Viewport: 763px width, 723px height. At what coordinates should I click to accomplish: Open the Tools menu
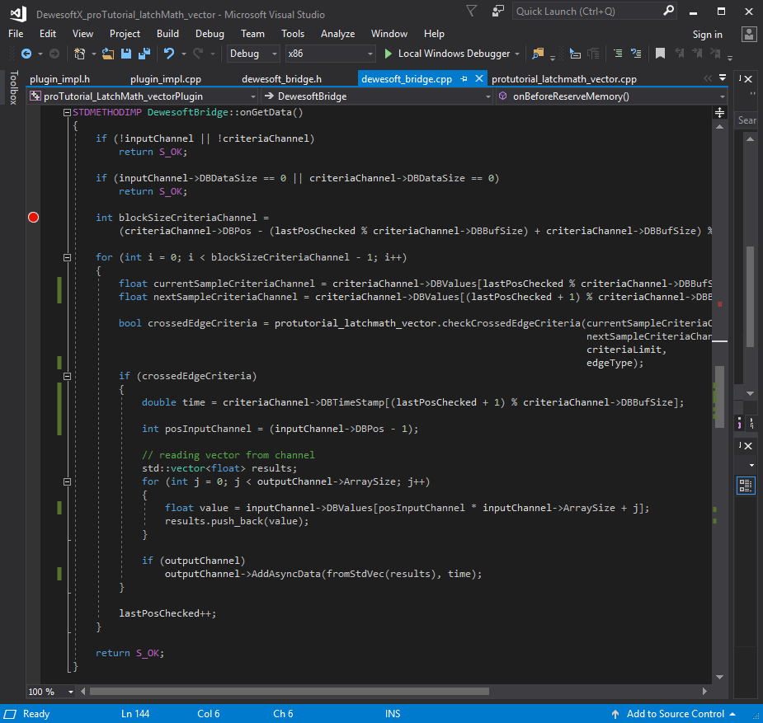click(293, 34)
